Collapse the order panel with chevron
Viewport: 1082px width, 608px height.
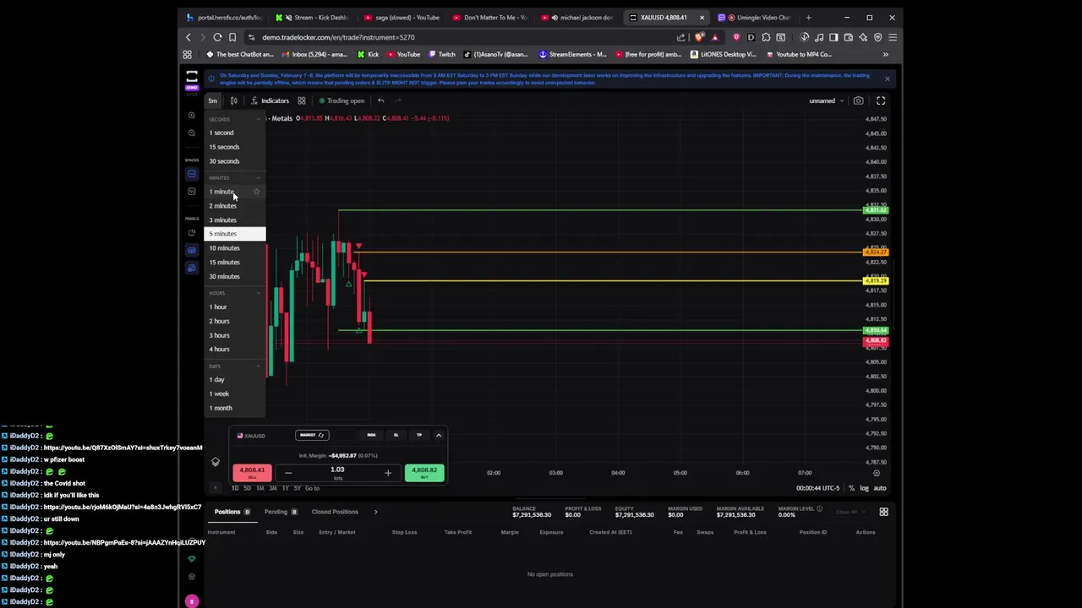click(x=438, y=435)
